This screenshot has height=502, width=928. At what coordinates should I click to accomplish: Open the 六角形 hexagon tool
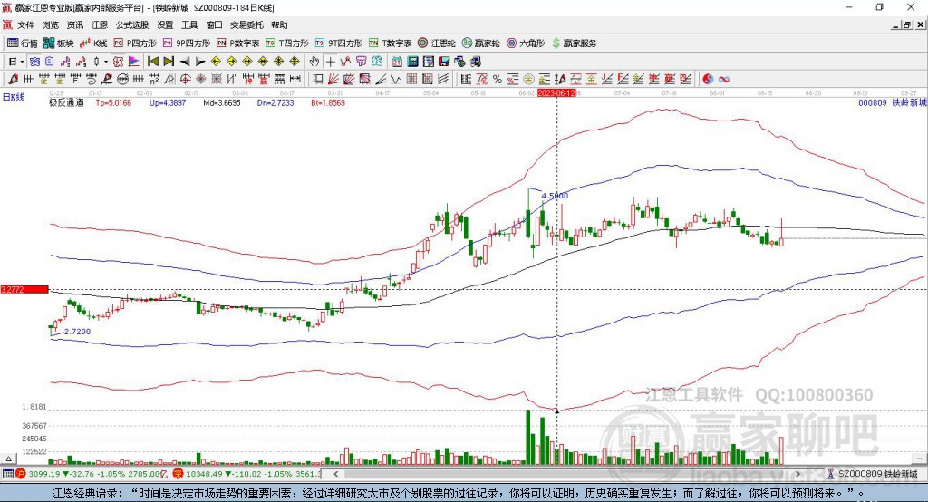526,43
